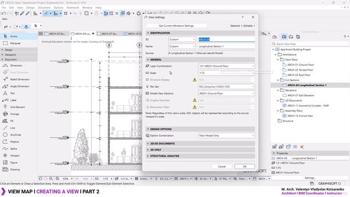
Task: Open the Design menu
Action: (x=31, y=8)
